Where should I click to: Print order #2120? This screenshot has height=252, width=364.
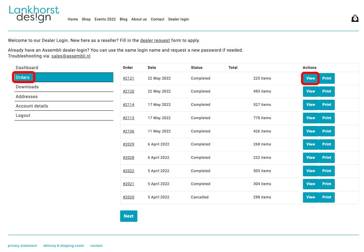click(x=327, y=91)
